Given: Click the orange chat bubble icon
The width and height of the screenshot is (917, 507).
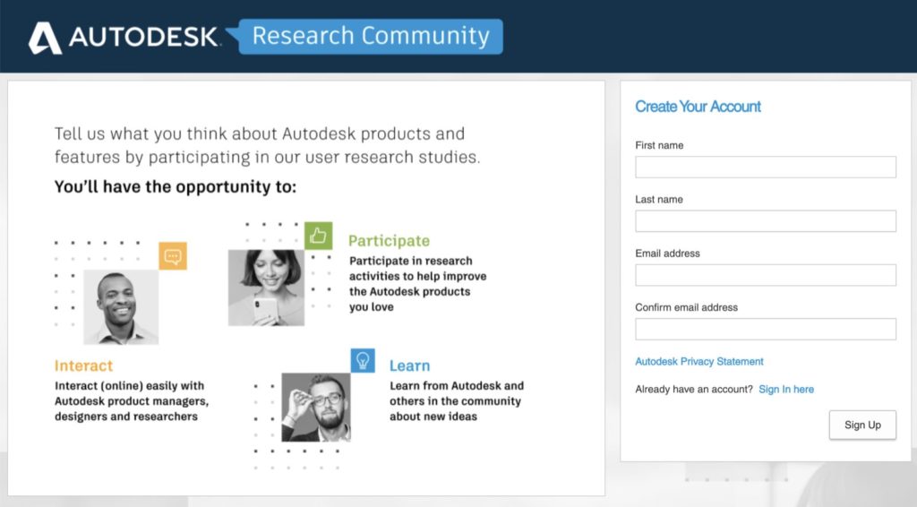Looking at the screenshot, I should tap(173, 257).
